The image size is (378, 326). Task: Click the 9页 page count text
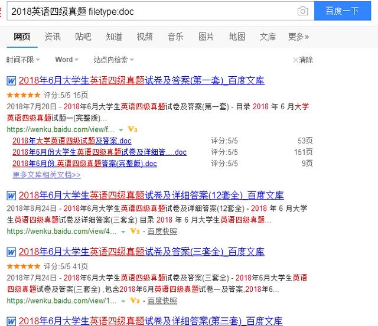[307, 163]
